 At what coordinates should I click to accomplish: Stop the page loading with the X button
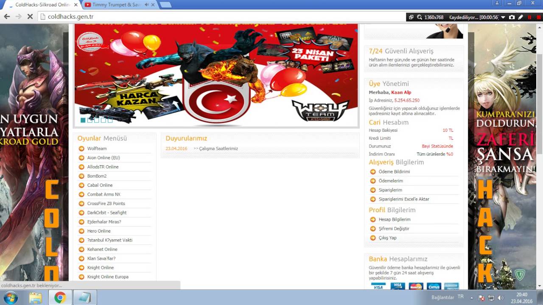coord(30,17)
